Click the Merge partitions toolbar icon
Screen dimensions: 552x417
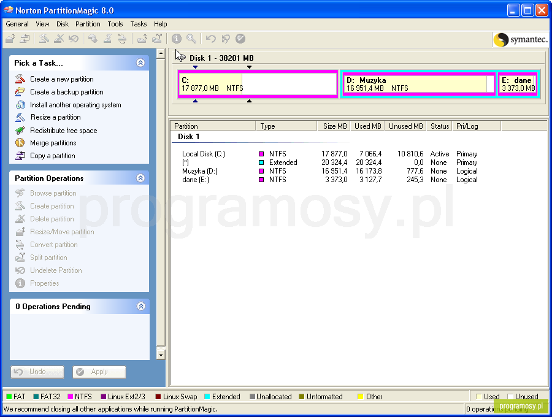point(142,39)
